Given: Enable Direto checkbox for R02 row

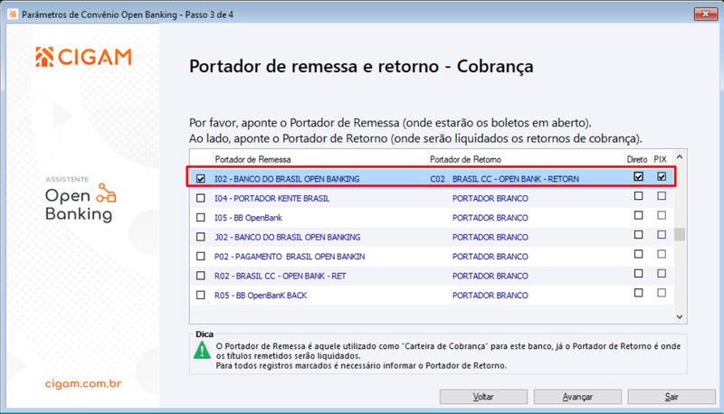Looking at the screenshot, I should pos(639,273).
